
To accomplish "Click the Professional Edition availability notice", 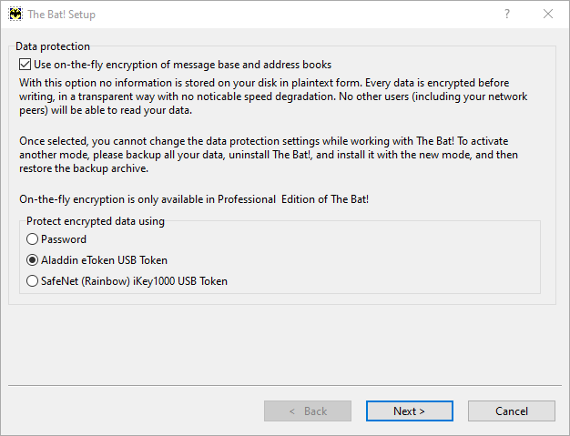I will click(194, 199).
